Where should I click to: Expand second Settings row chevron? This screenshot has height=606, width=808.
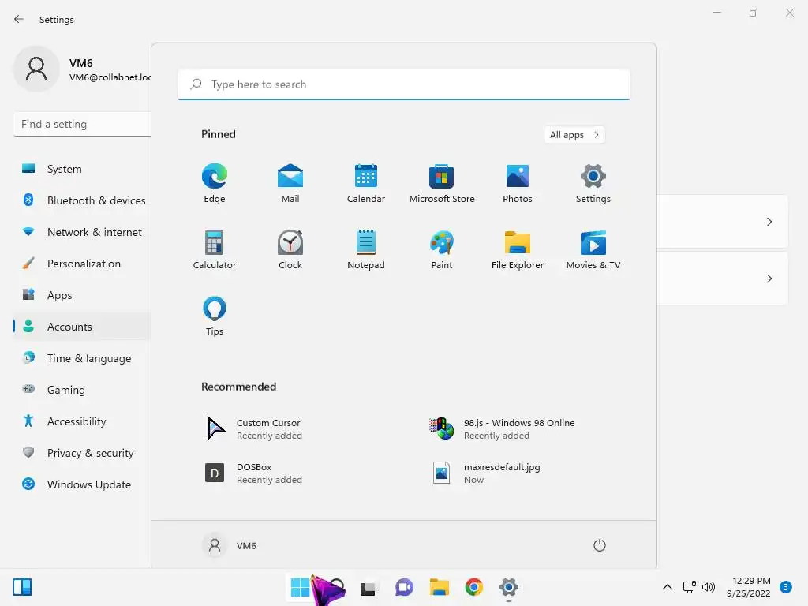point(769,279)
